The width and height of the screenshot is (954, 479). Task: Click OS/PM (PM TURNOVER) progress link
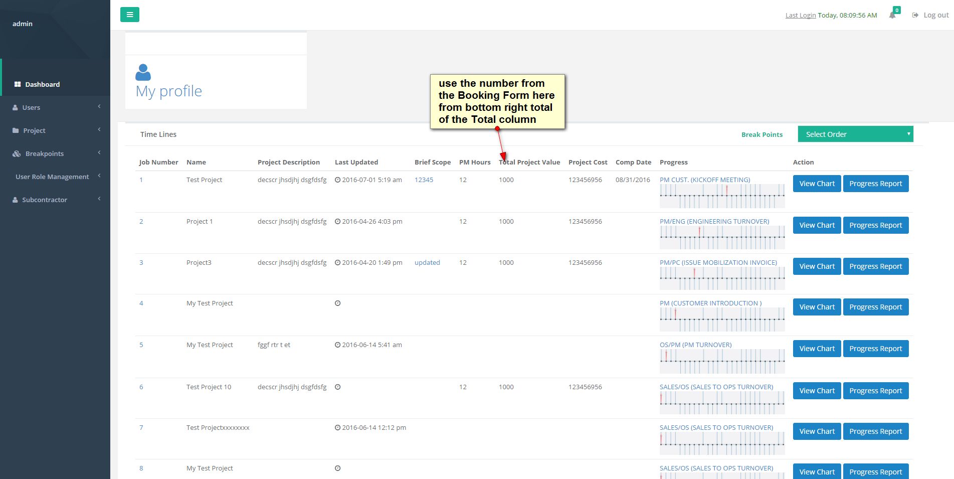(x=696, y=345)
